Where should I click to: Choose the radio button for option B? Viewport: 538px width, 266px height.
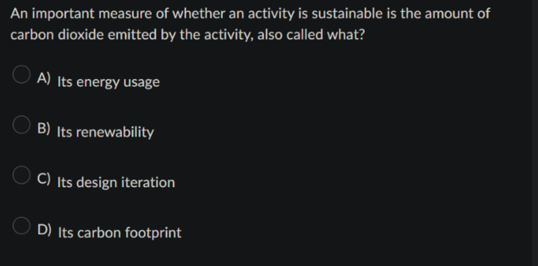click(21, 125)
